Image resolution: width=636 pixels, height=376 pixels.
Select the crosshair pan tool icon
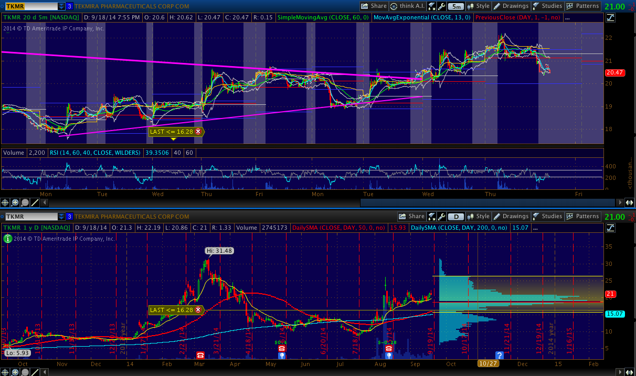(5, 202)
